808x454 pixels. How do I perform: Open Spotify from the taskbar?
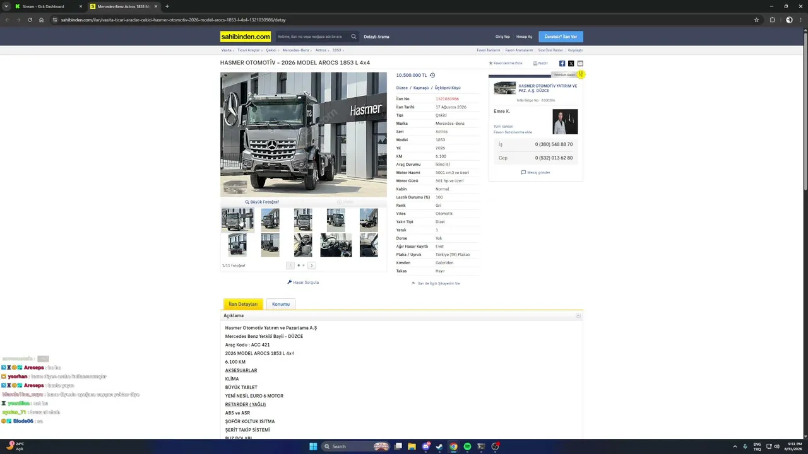pos(467,446)
